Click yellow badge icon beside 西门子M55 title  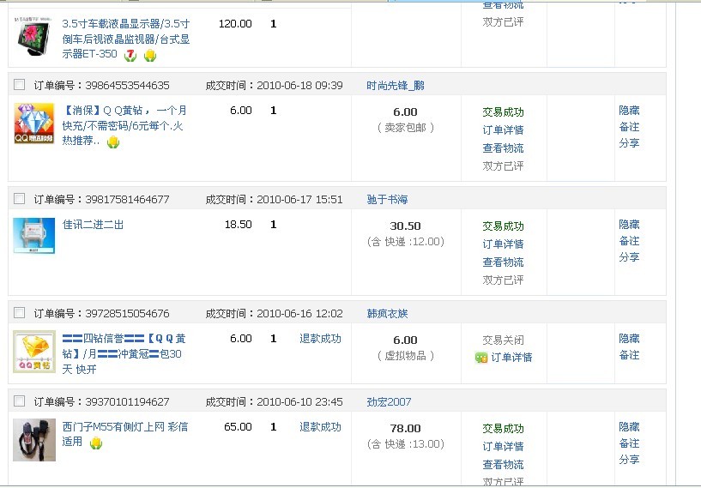click(96, 443)
